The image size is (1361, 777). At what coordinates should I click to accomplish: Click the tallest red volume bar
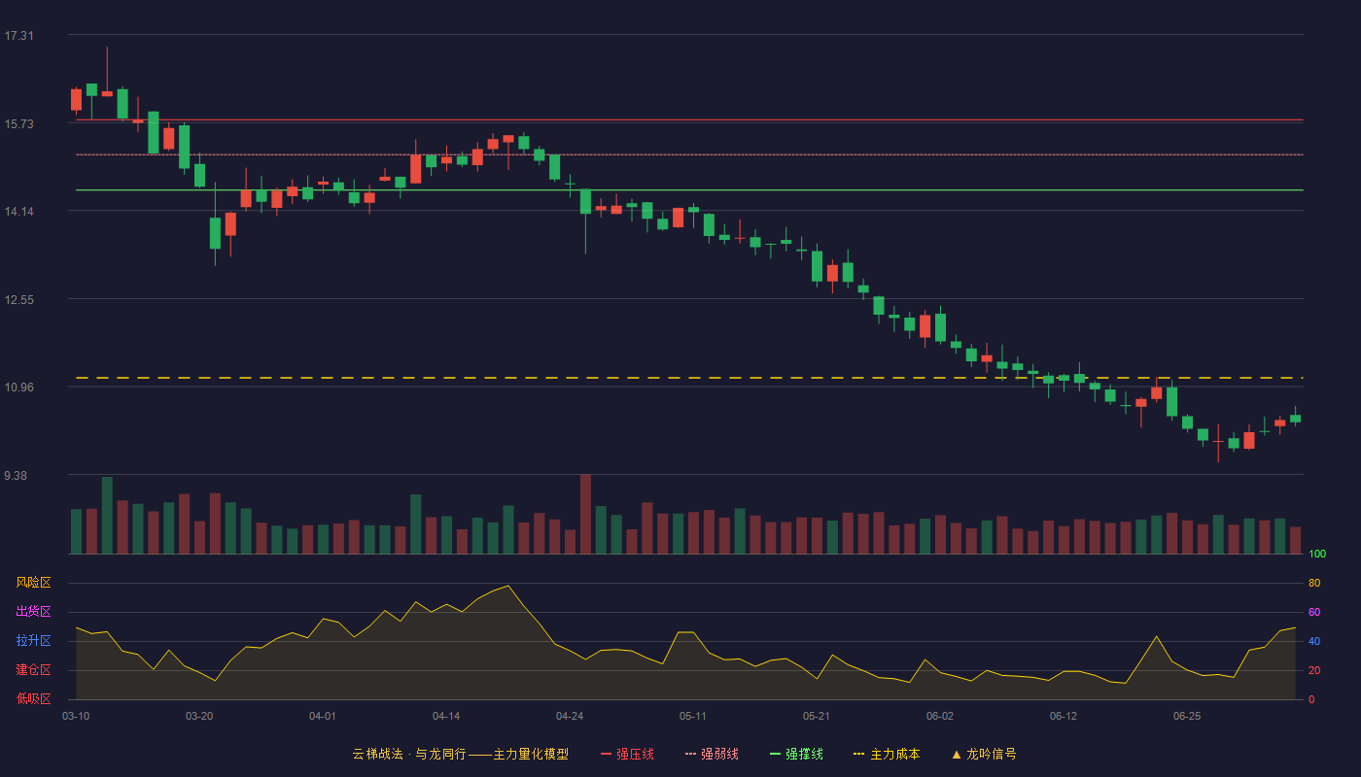click(585, 514)
